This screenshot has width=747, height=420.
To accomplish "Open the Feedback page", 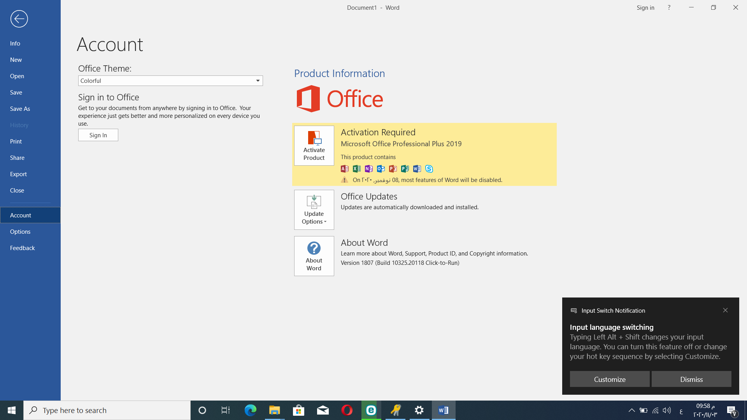I will pyautogui.click(x=30, y=248).
